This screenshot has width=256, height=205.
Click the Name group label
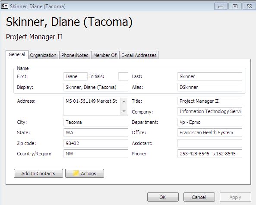tap(23, 68)
